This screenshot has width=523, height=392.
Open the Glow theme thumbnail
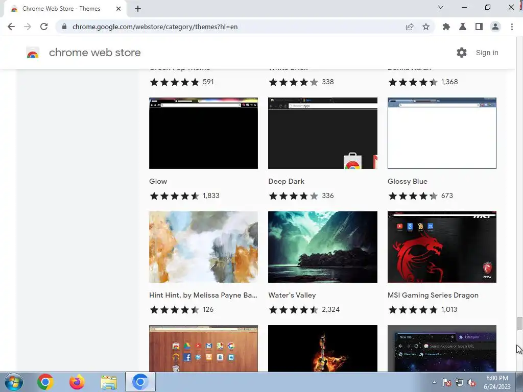[x=203, y=133]
